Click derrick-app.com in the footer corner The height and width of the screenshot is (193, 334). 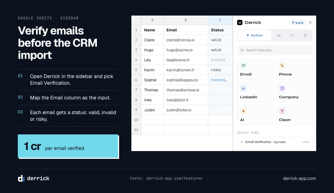point(299,178)
